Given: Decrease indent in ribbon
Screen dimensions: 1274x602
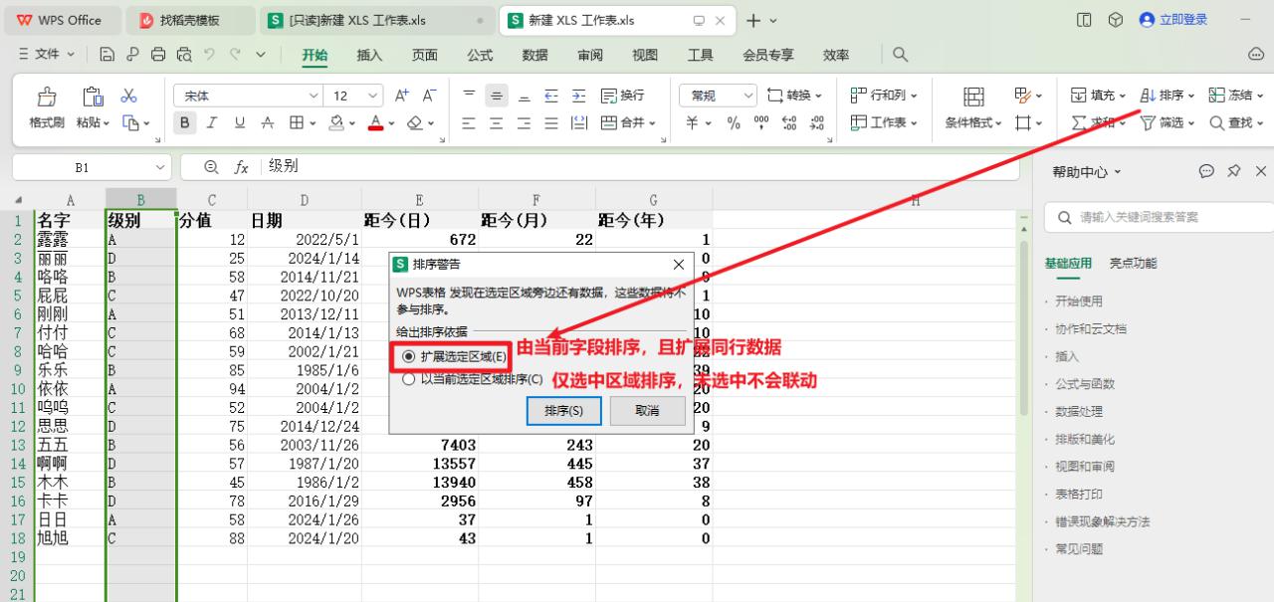Looking at the screenshot, I should coord(550,96).
